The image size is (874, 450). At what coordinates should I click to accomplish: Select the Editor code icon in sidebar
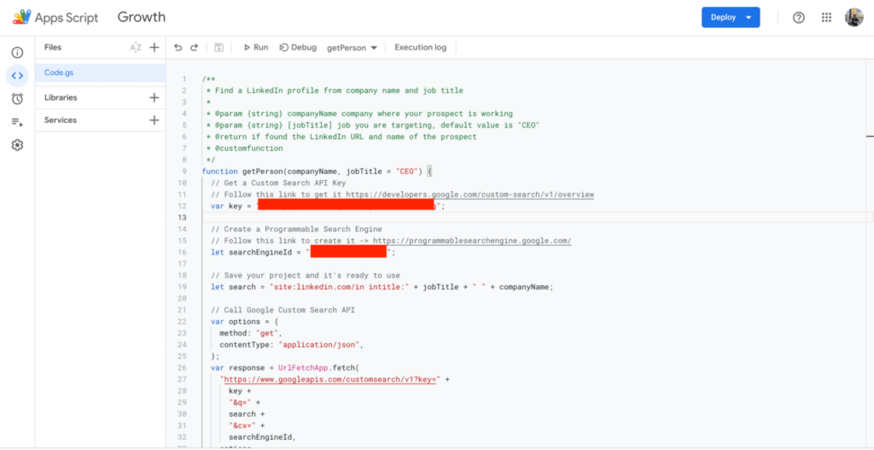pos(17,75)
